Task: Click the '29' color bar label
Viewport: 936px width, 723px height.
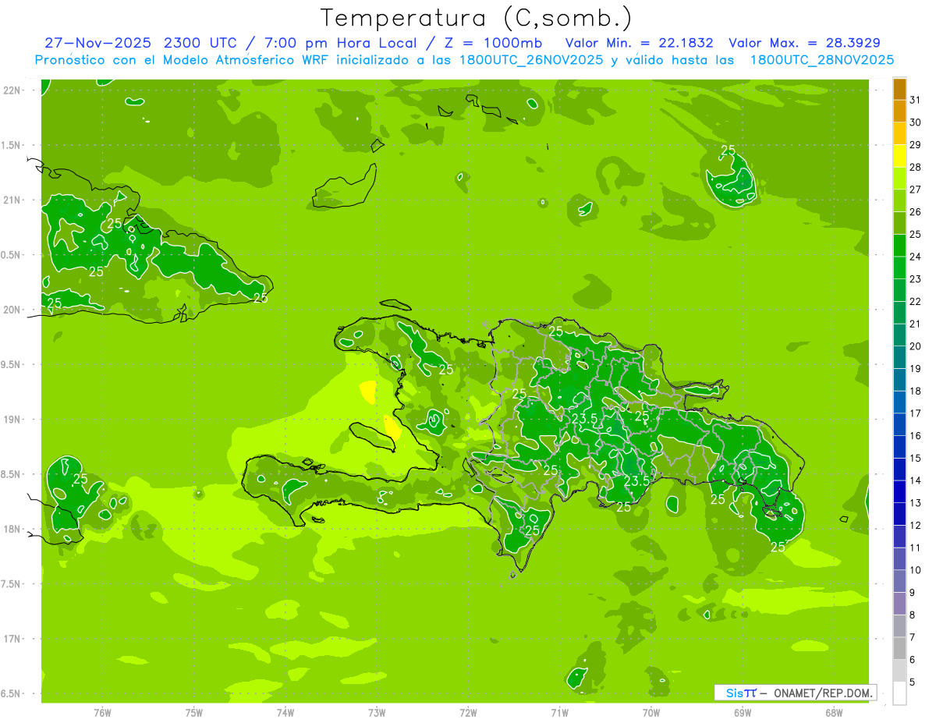Action: [915, 144]
